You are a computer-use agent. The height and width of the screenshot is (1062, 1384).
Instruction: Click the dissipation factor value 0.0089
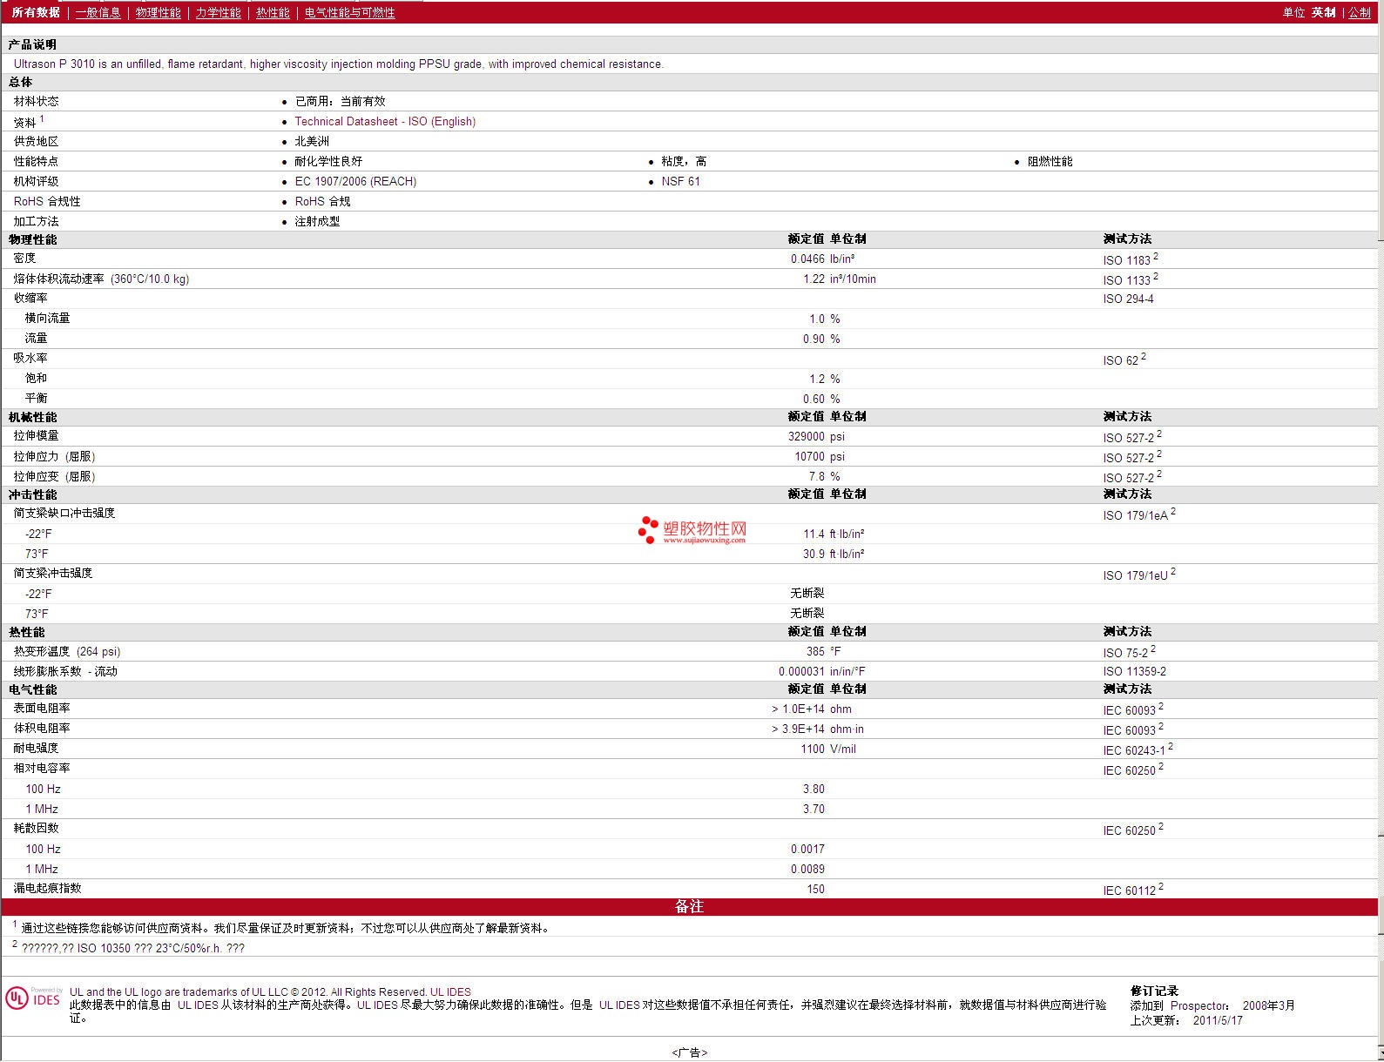point(807,869)
